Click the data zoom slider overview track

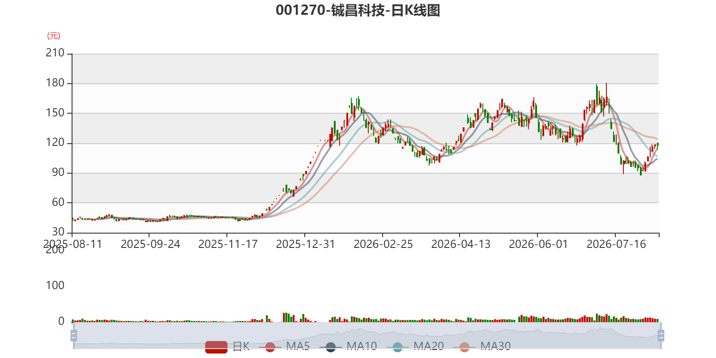click(x=367, y=336)
